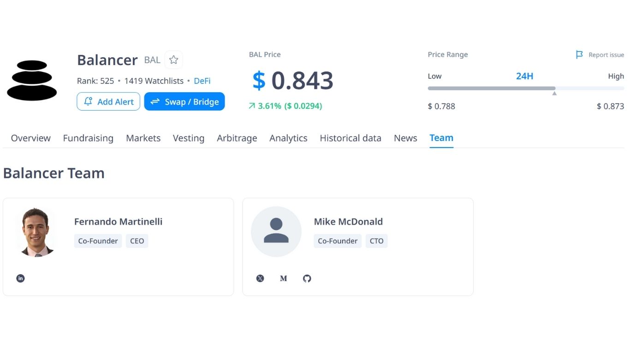Click Fernando Martinelli's profile photo
Viewport: 630px width, 354px height.
click(36, 231)
